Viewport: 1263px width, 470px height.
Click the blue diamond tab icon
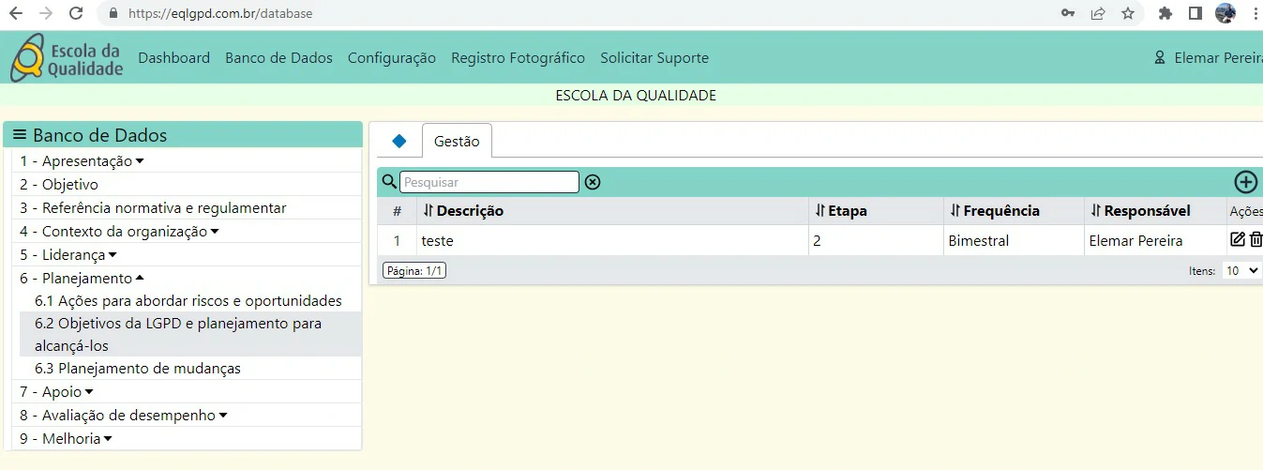coord(398,142)
